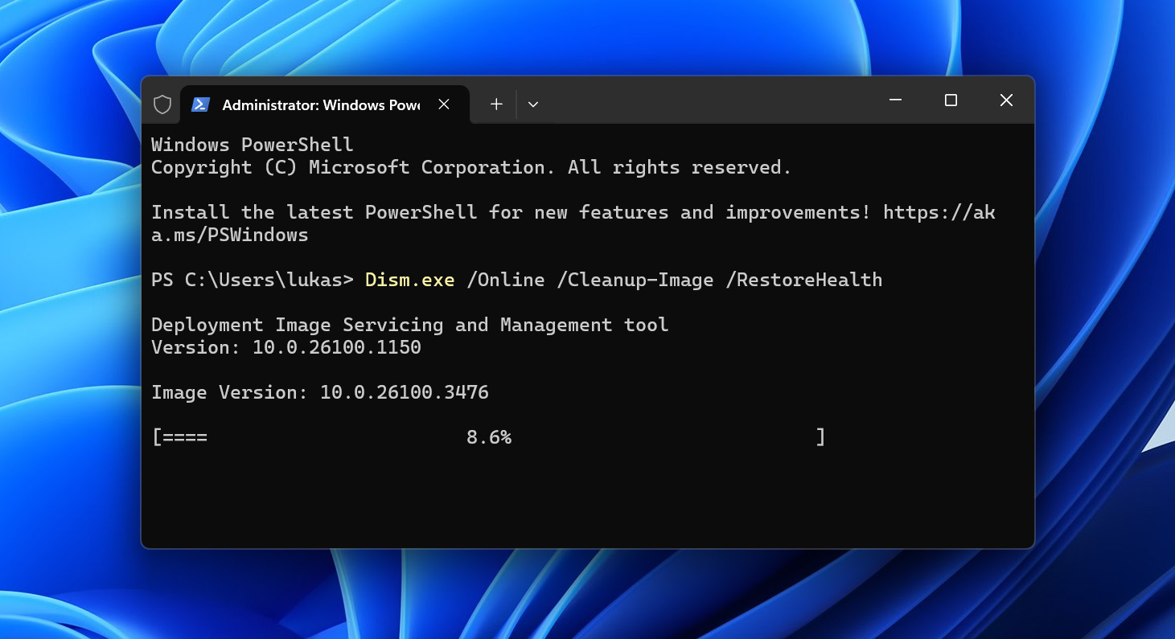The image size is (1175, 639).
Task: Close the Terminal window
Action: [1006, 100]
